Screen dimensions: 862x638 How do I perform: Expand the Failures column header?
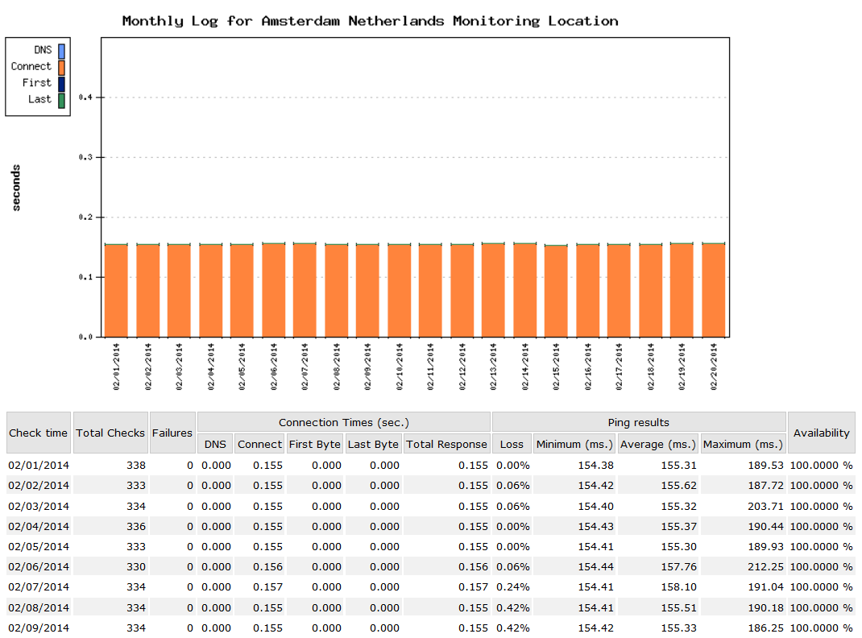click(172, 433)
